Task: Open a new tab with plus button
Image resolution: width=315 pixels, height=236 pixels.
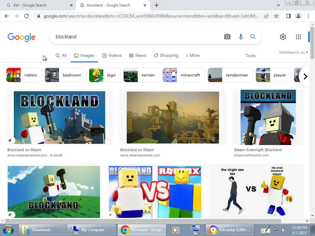Action: point(157,5)
